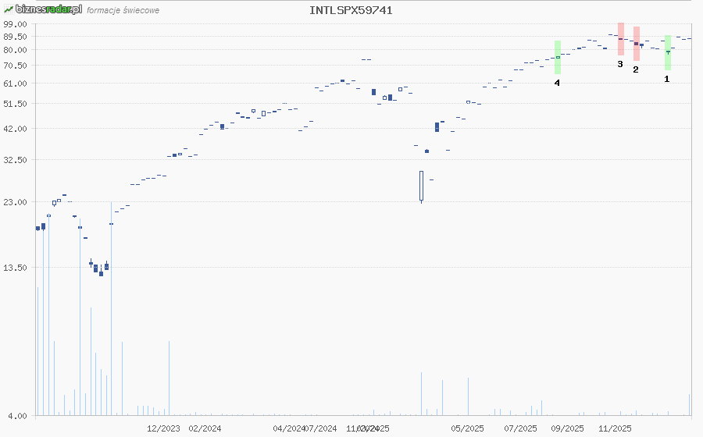Click the INTLSPX59741 chart title
Viewport: 703px width, 437px height.
(x=351, y=10)
